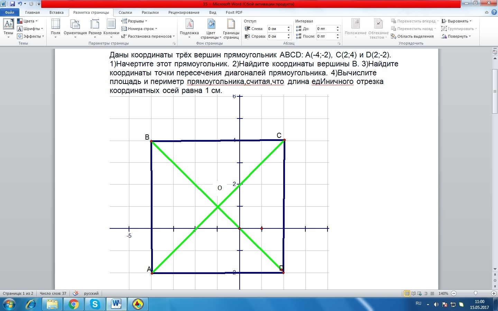Open the Файл tab
Image resolution: width=498 pixels, height=311 pixels.
[9, 12]
